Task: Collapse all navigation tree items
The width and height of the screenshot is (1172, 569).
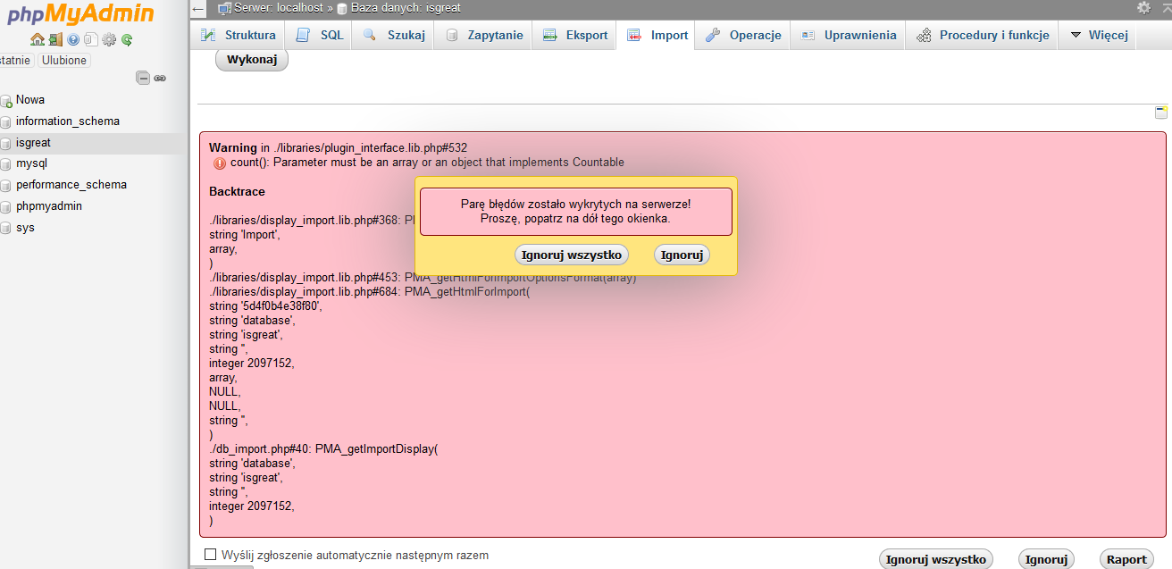Action: pyautogui.click(x=143, y=78)
